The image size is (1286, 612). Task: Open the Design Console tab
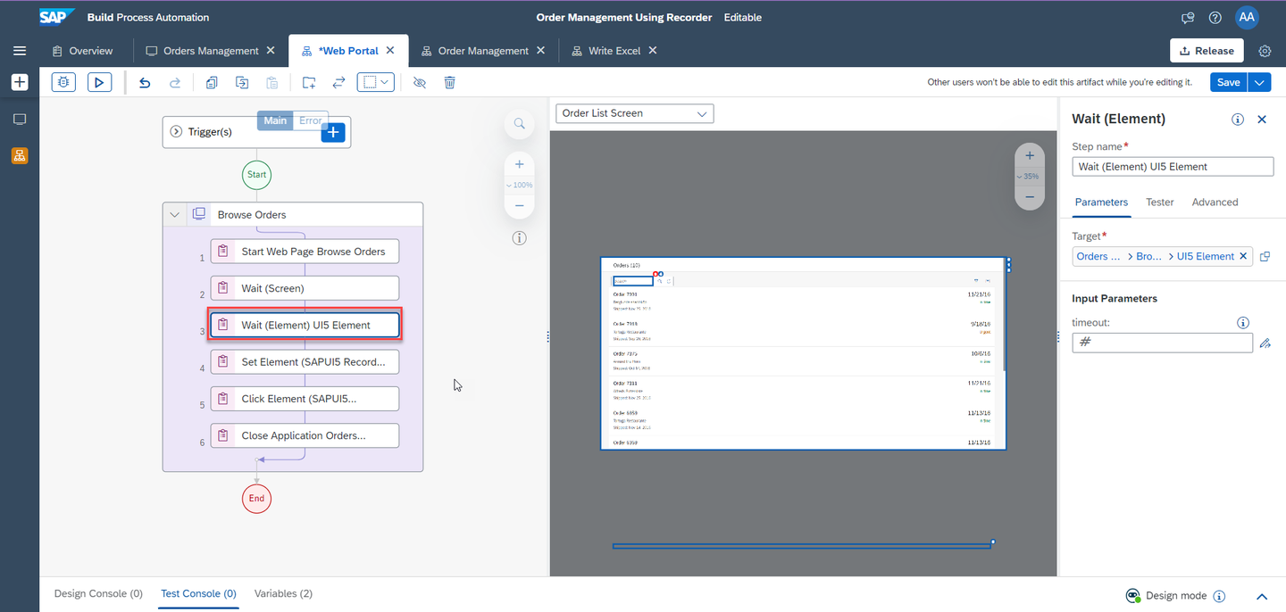coord(98,593)
